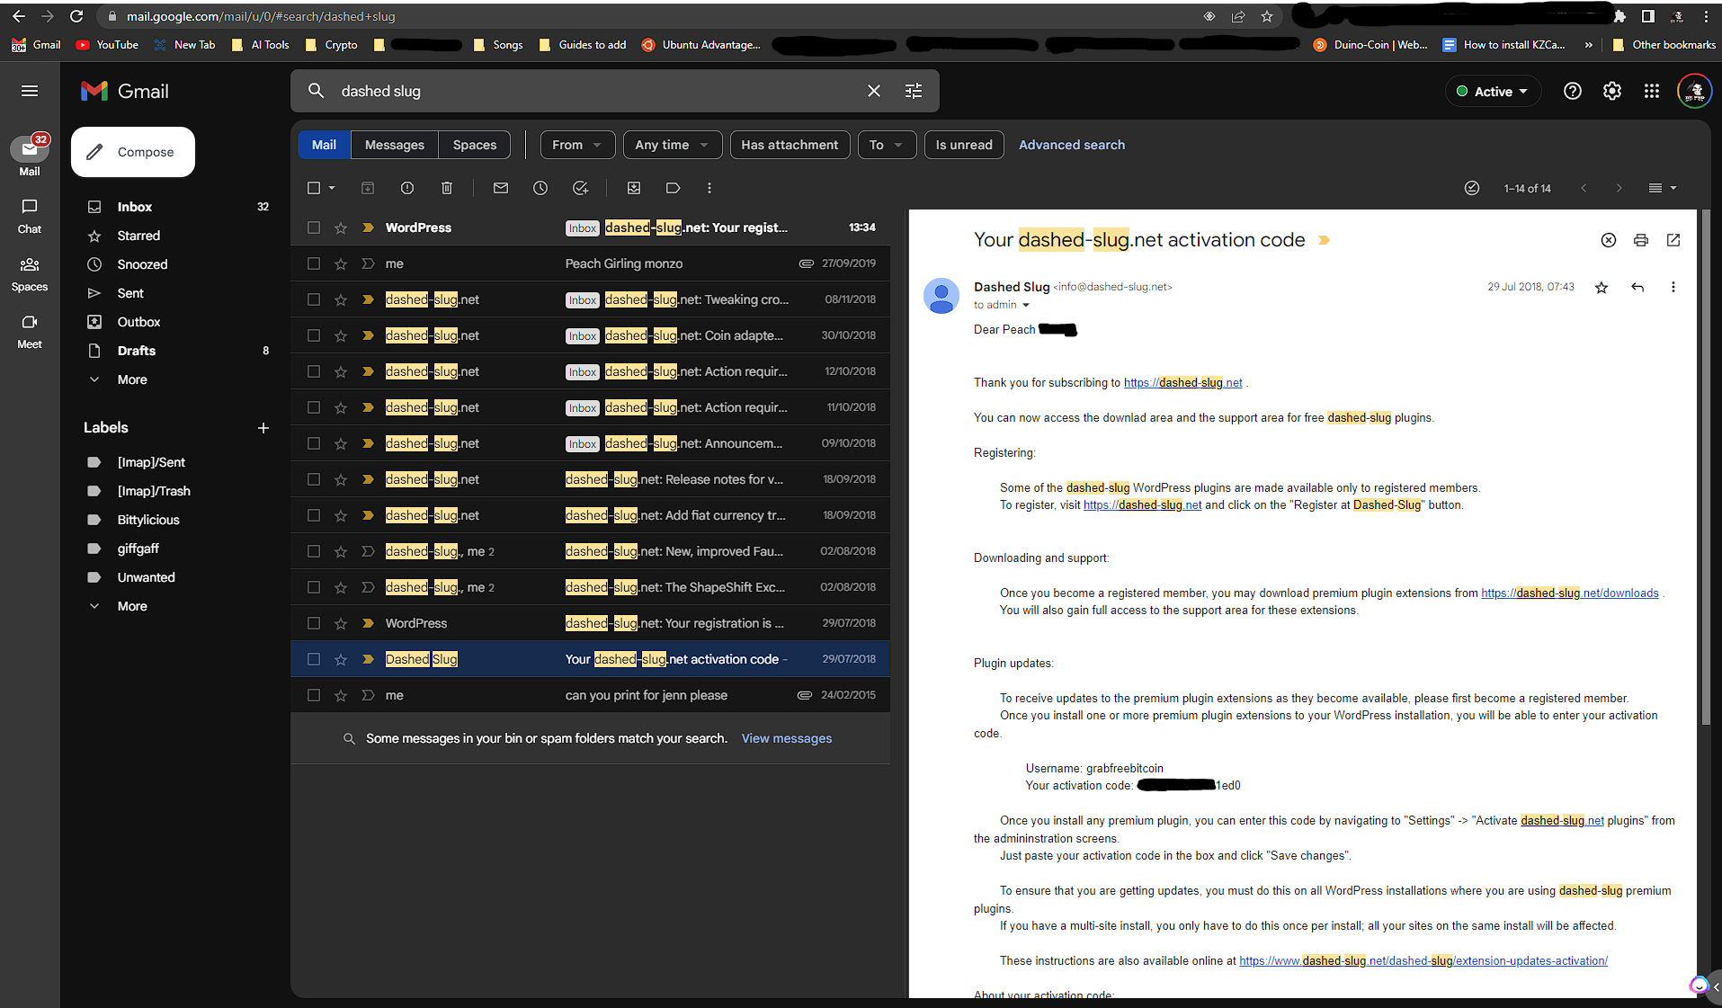Star the Coin adapte... email
The width and height of the screenshot is (1722, 1008).
click(x=341, y=335)
